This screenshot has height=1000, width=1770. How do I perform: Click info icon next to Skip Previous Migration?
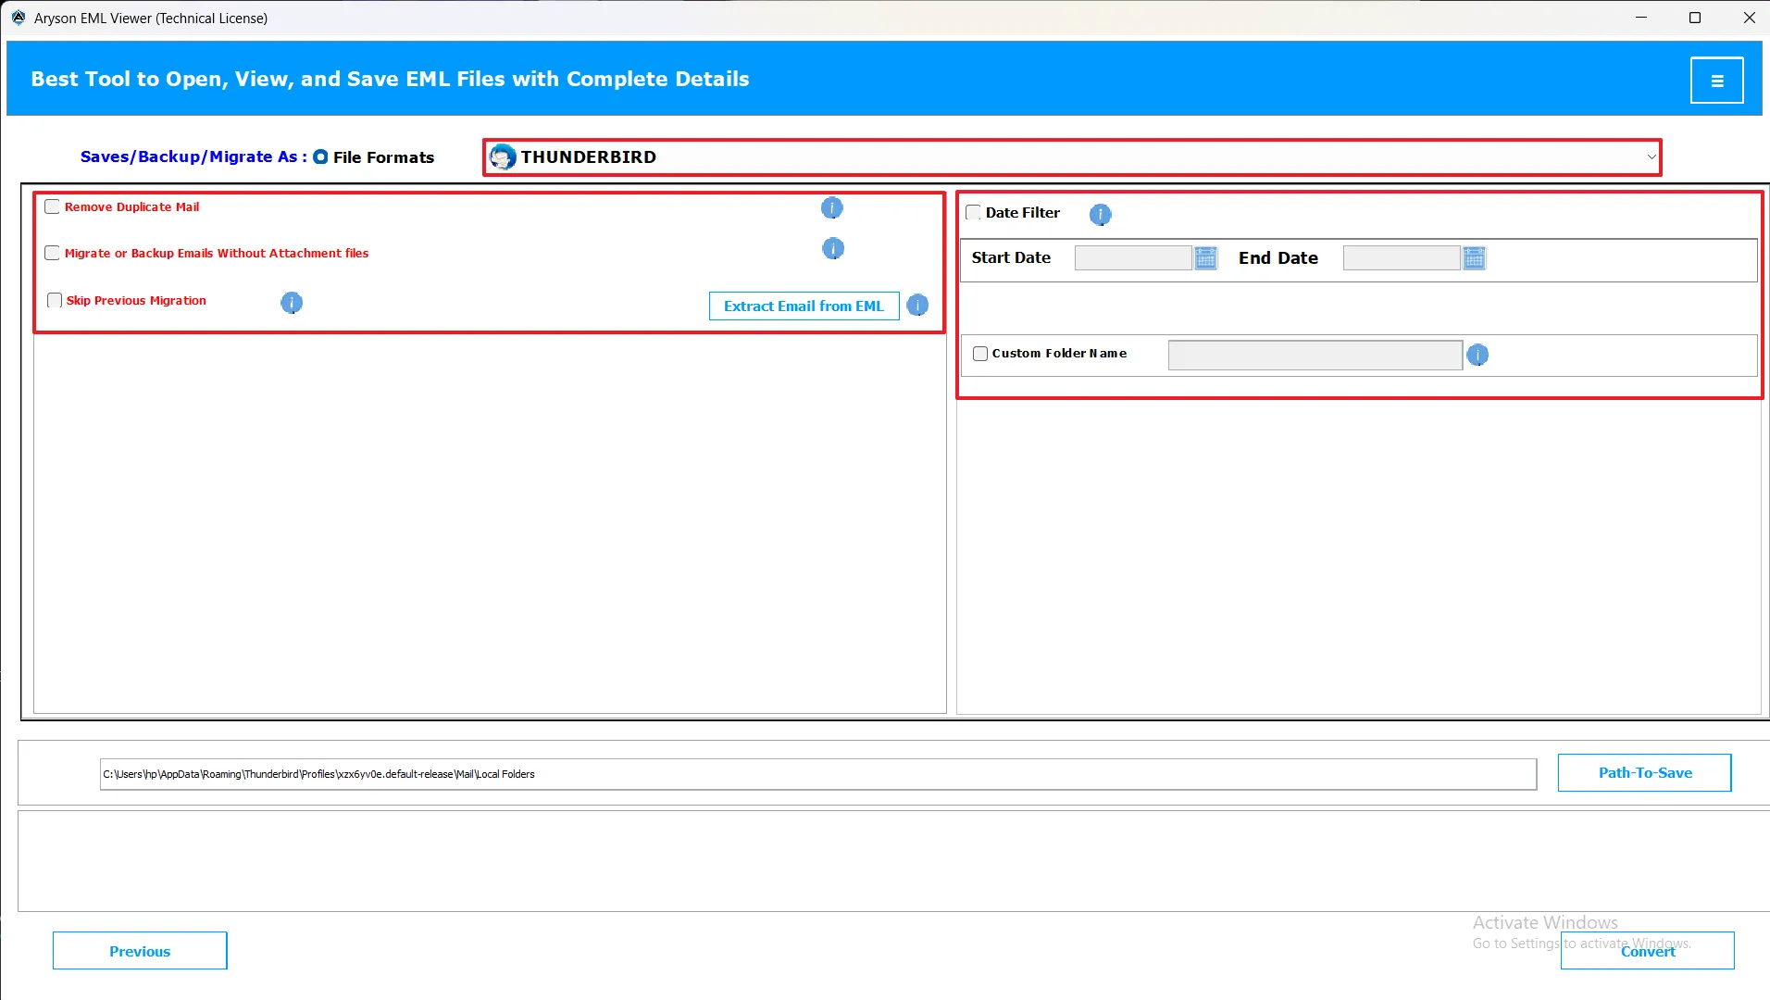[x=291, y=303]
